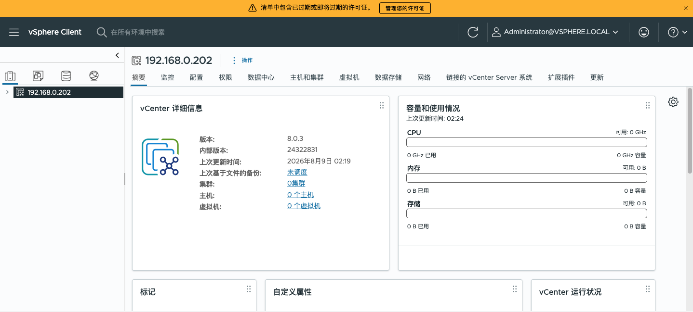Open 链接的 vCenter Server 系统 tab
This screenshot has width=693, height=312.
coord(489,77)
